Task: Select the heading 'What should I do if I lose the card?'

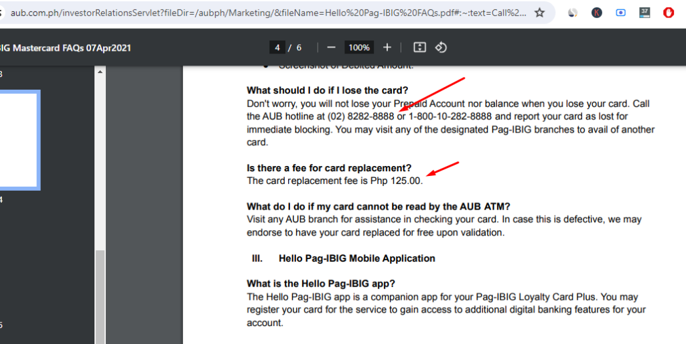Action: click(327, 90)
